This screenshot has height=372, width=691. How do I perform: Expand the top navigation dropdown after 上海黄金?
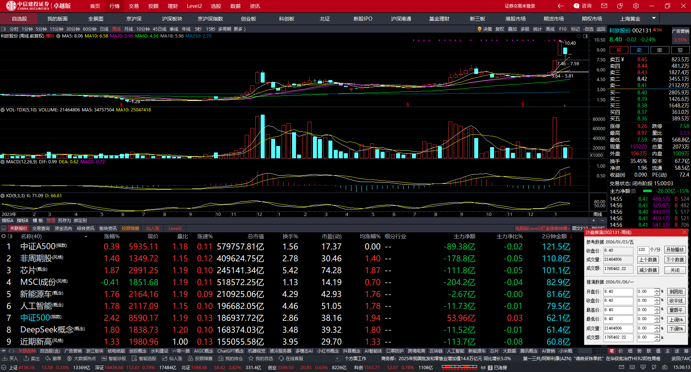coord(654,18)
